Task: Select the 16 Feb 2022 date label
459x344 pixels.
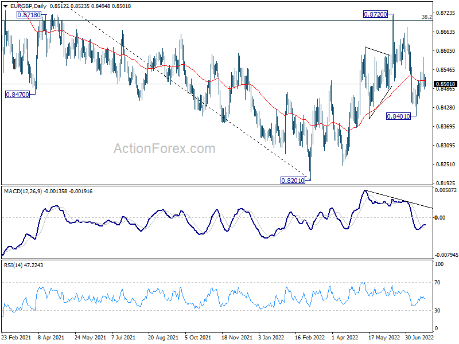Action: (x=310, y=337)
